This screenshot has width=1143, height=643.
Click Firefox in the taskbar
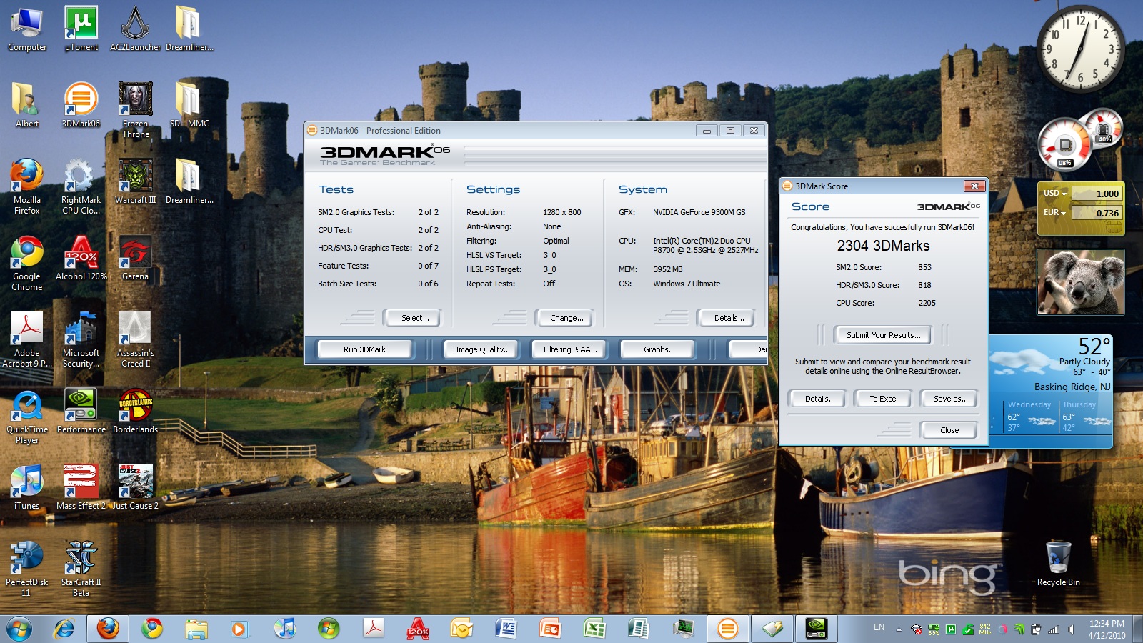tap(108, 629)
